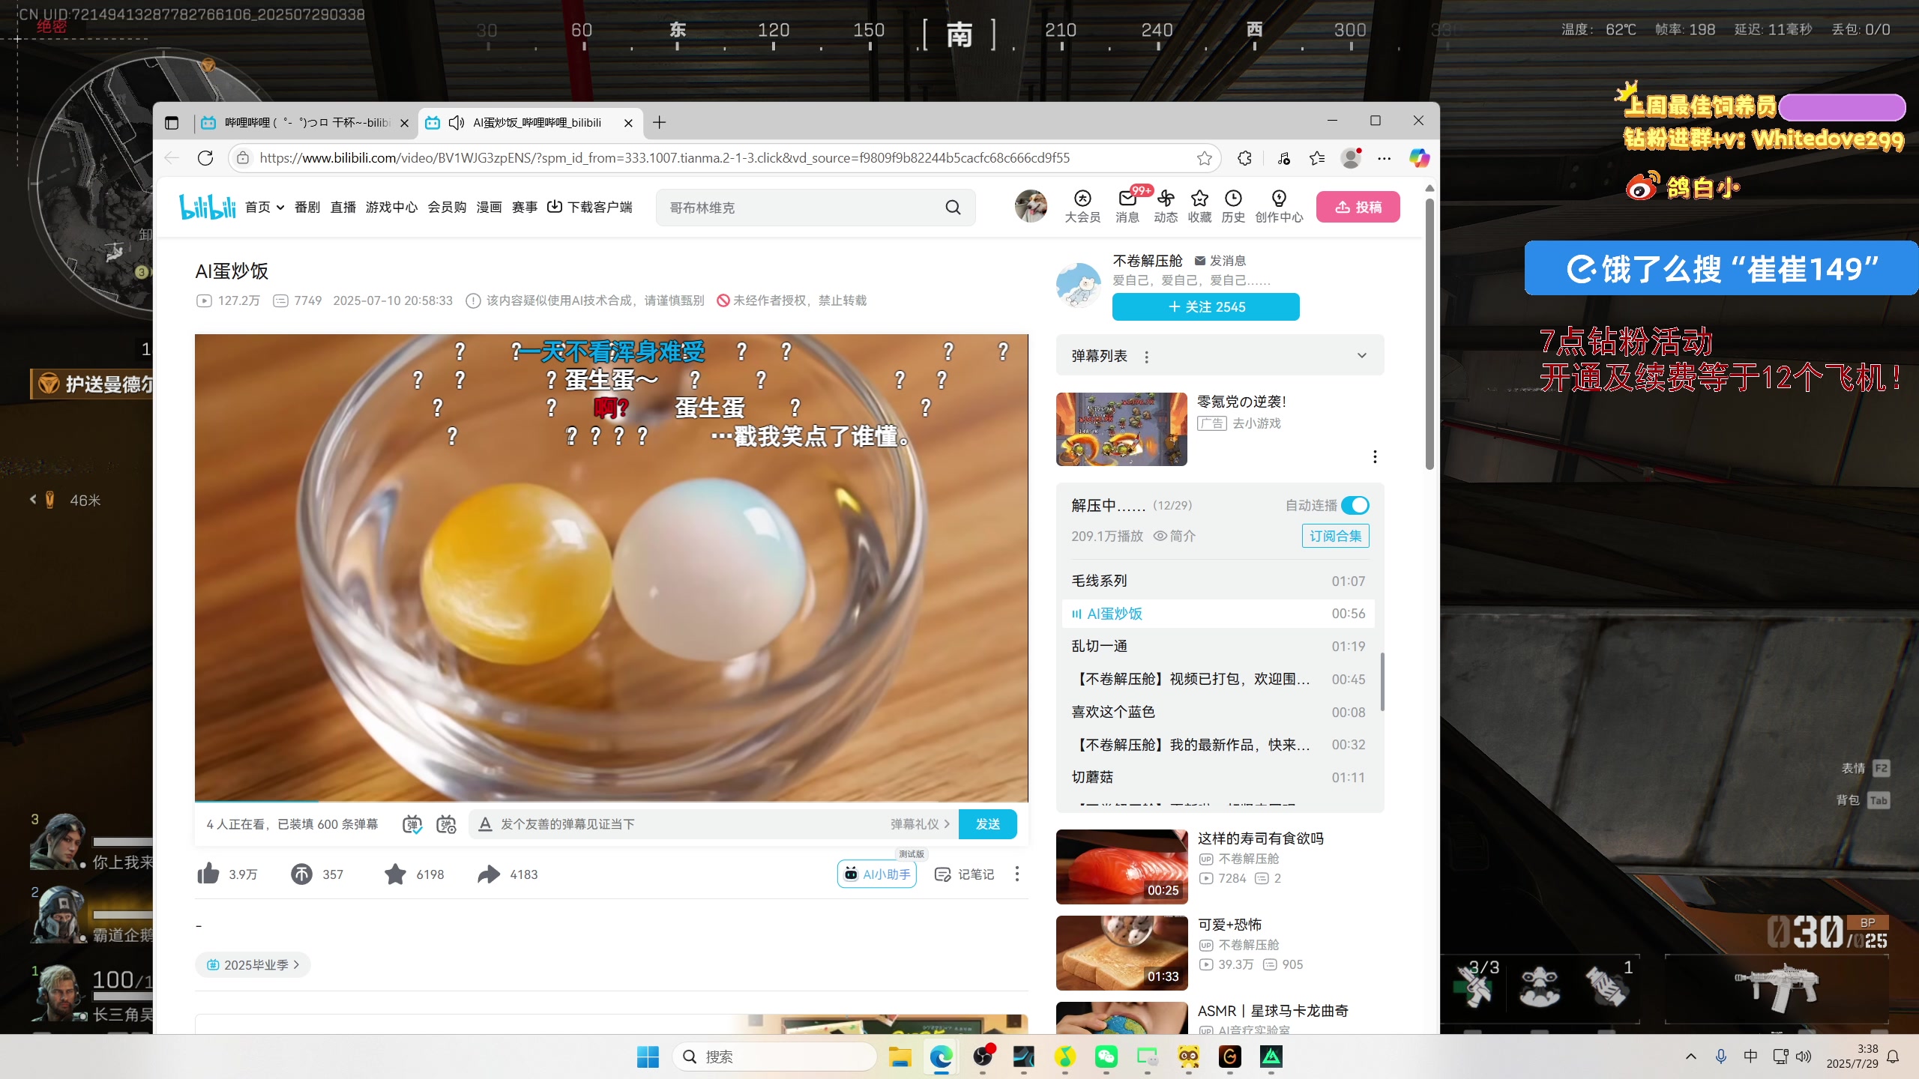This screenshot has width=1919, height=1079.
Task: Open Windows Start button on taskbar
Action: [648, 1057]
